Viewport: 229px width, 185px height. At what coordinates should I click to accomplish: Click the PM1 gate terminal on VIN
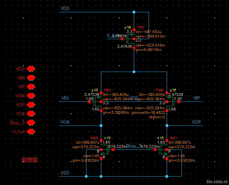[89, 102]
